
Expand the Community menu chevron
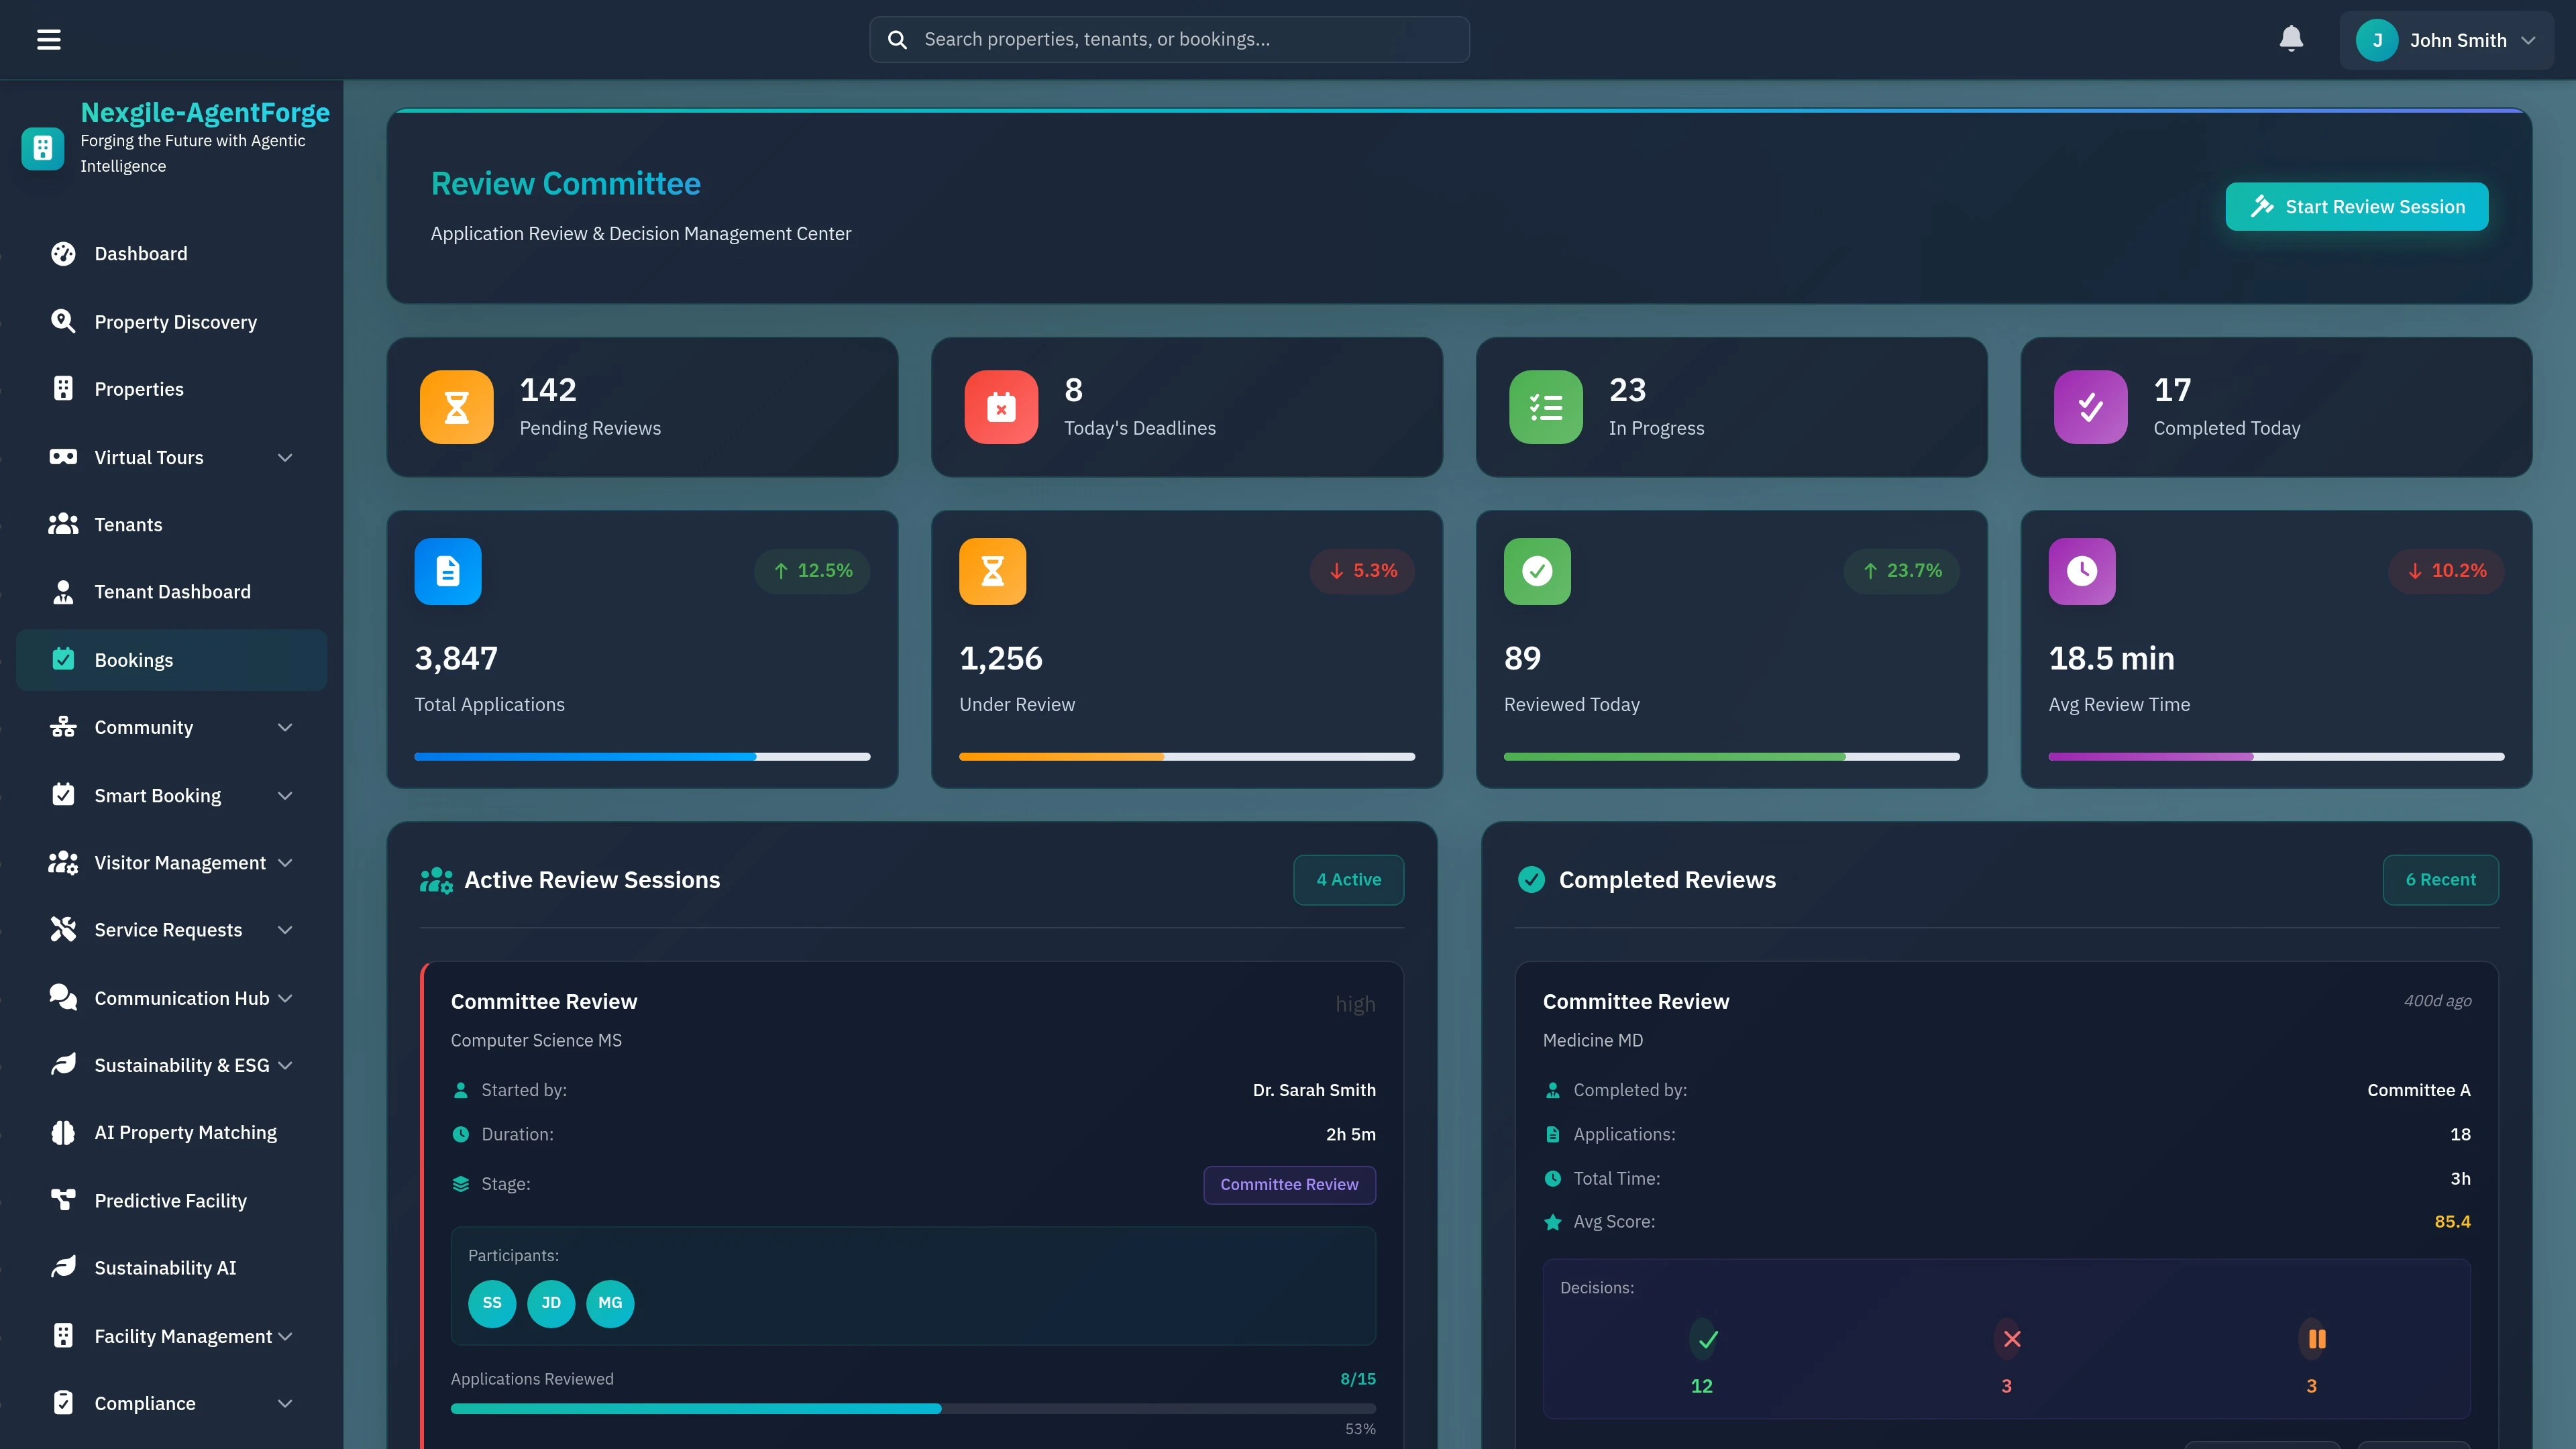(x=285, y=727)
